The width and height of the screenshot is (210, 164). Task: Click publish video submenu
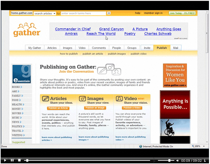pos(138,54)
